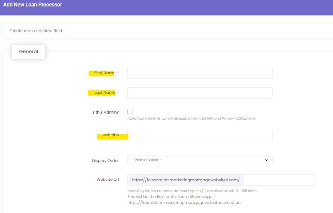Click the Website Url label
333x213 pixels.
pyautogui.click(x=108, y=180)
